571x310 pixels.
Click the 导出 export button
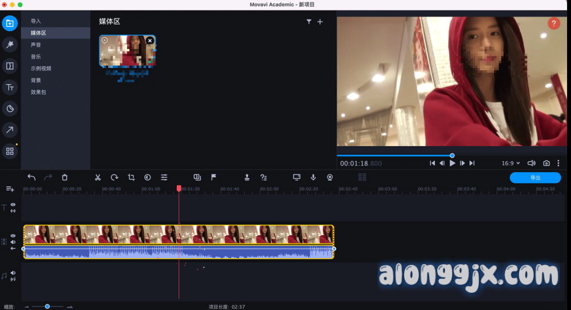535,177
